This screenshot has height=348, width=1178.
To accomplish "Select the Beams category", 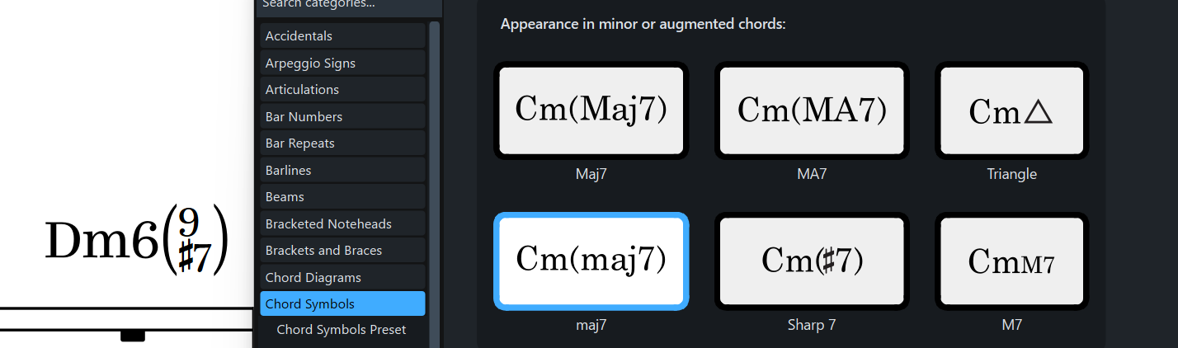I will click(342, 197).
